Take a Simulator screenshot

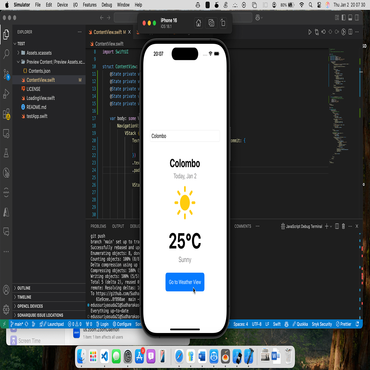coord(211,23)
